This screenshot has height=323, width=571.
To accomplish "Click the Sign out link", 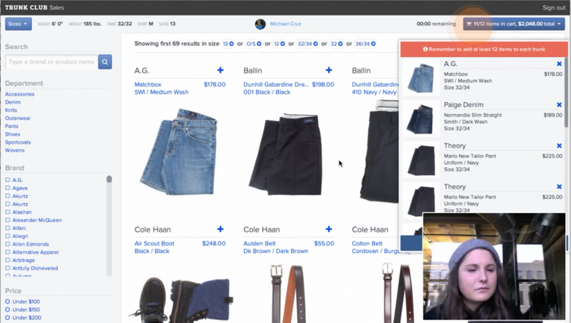I will tap(554, 7).
